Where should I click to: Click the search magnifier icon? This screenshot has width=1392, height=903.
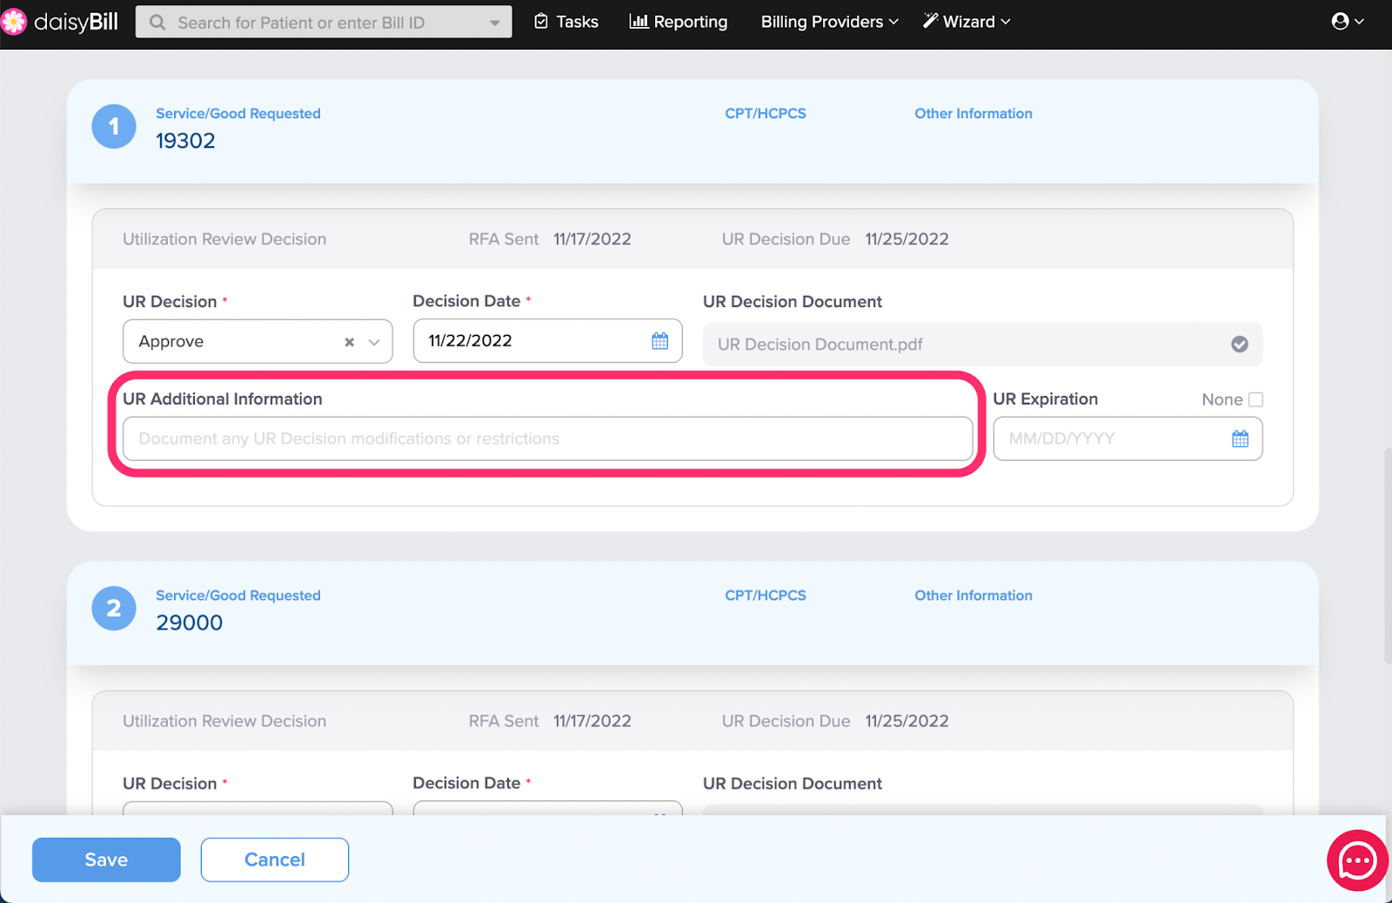(157, 23)
